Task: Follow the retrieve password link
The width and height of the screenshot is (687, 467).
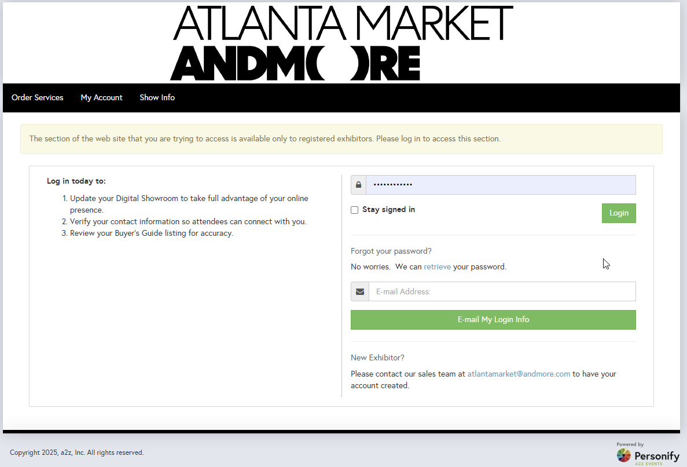Action: pyautogui.click(x=438, y=267)
